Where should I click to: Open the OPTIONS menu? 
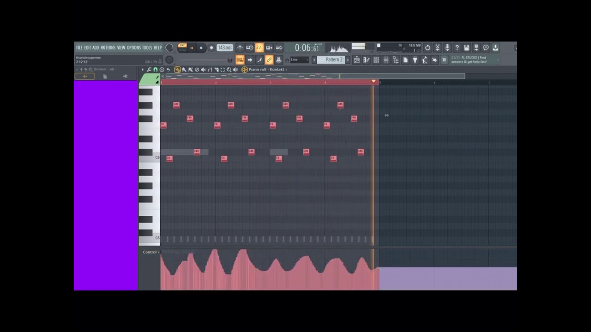133,47
